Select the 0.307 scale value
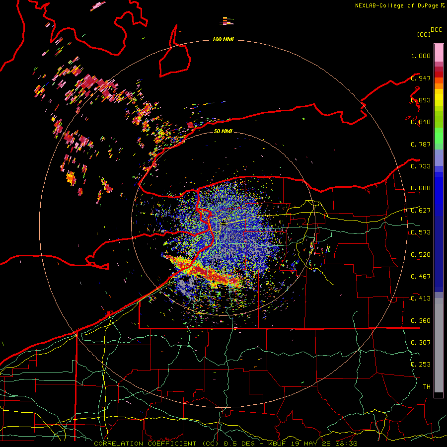 [x=421, y=343]
